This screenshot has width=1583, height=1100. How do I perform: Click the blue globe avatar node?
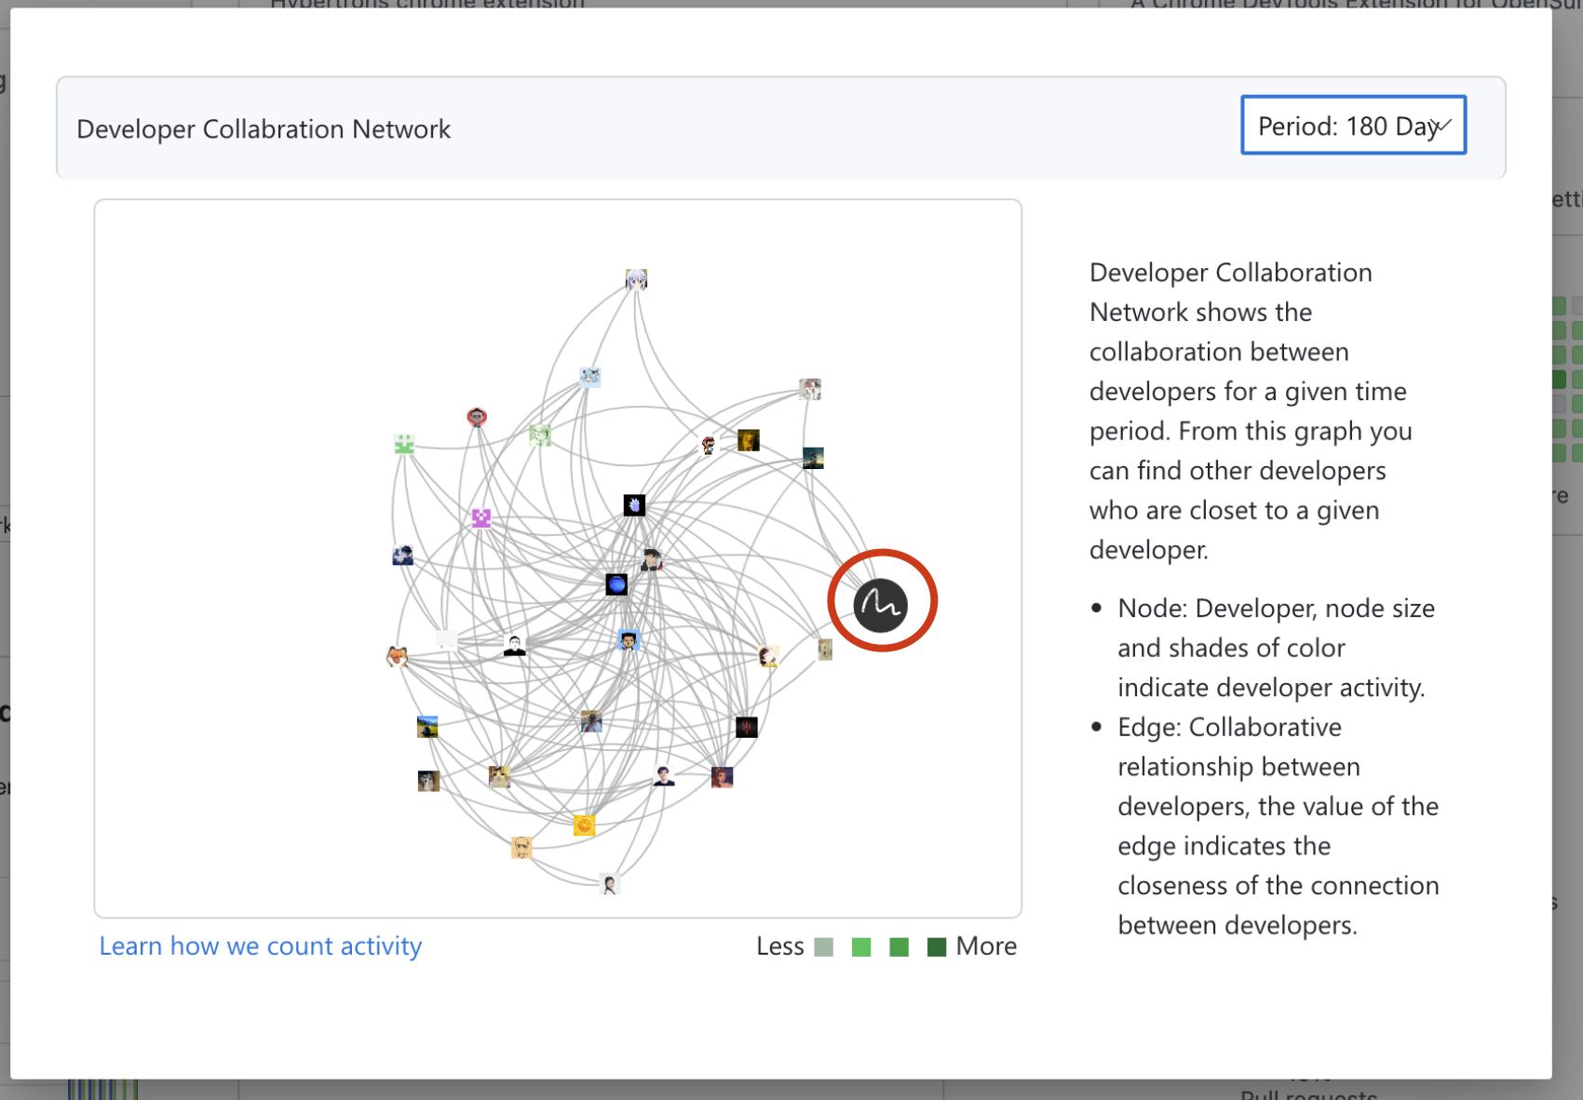tap(616, 584)
